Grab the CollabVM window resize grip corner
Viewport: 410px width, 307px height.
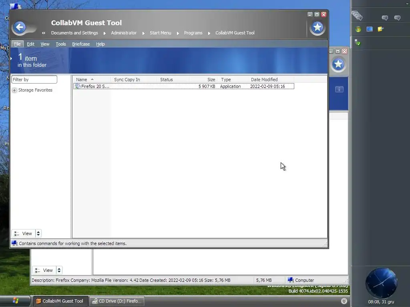point(325,245)
